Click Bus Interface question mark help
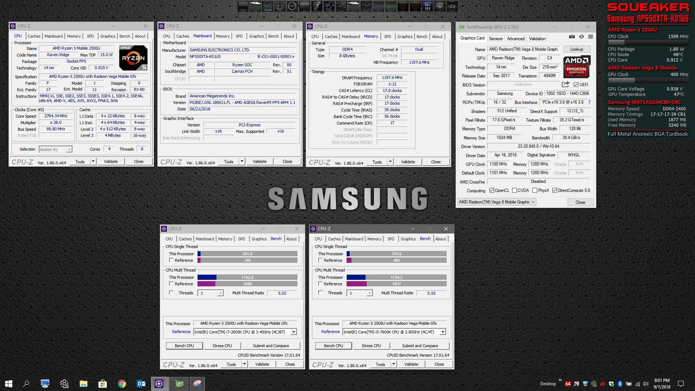 589,102
